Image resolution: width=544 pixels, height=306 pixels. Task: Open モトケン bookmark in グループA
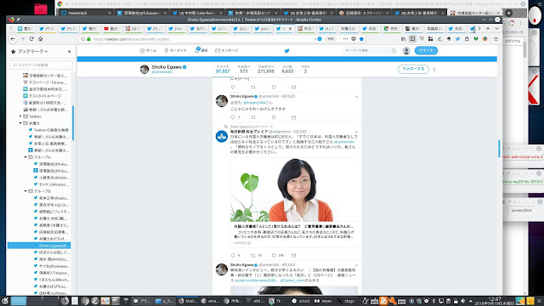click(x=51, y=184)
